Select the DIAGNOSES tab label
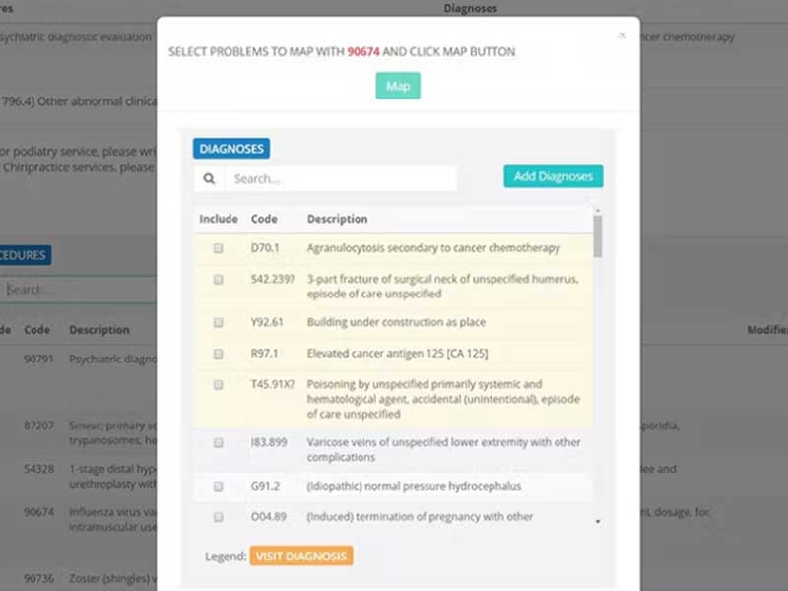The height and width of the screenshot is (591, 788). [x=231, y=149]
